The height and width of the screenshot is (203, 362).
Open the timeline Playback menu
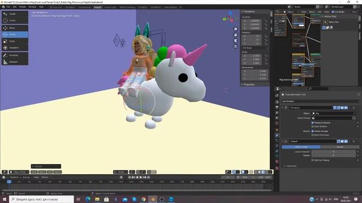(x=15, y=177)
